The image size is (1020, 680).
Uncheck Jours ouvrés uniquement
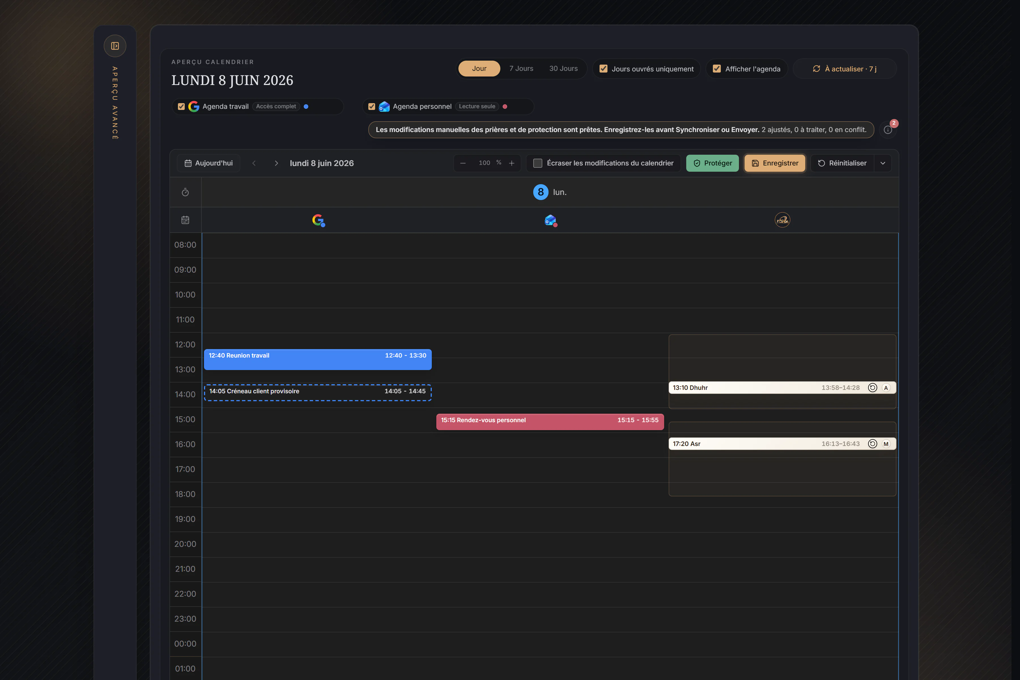point(603,69)
